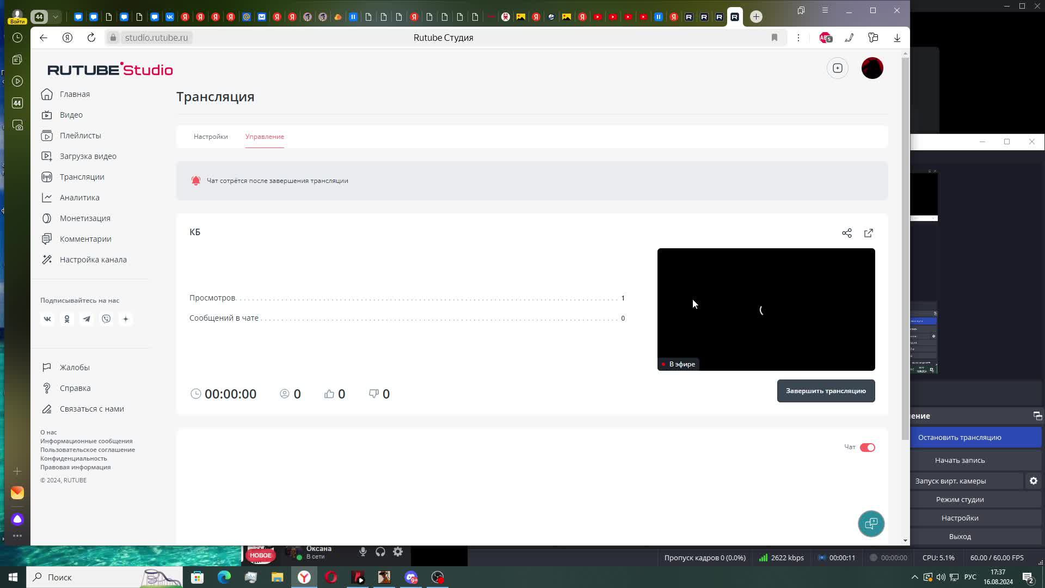Click Завершить трансляцию button
This screenshot has height=588, width=1045.
(826, 391)
